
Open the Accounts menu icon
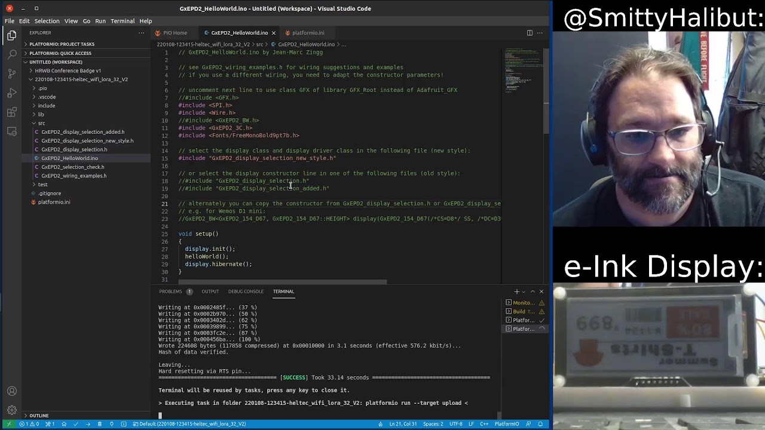[12, 392]
